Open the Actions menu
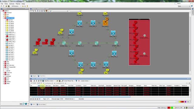The image size is (194, 109). click(x=12, y=4)
